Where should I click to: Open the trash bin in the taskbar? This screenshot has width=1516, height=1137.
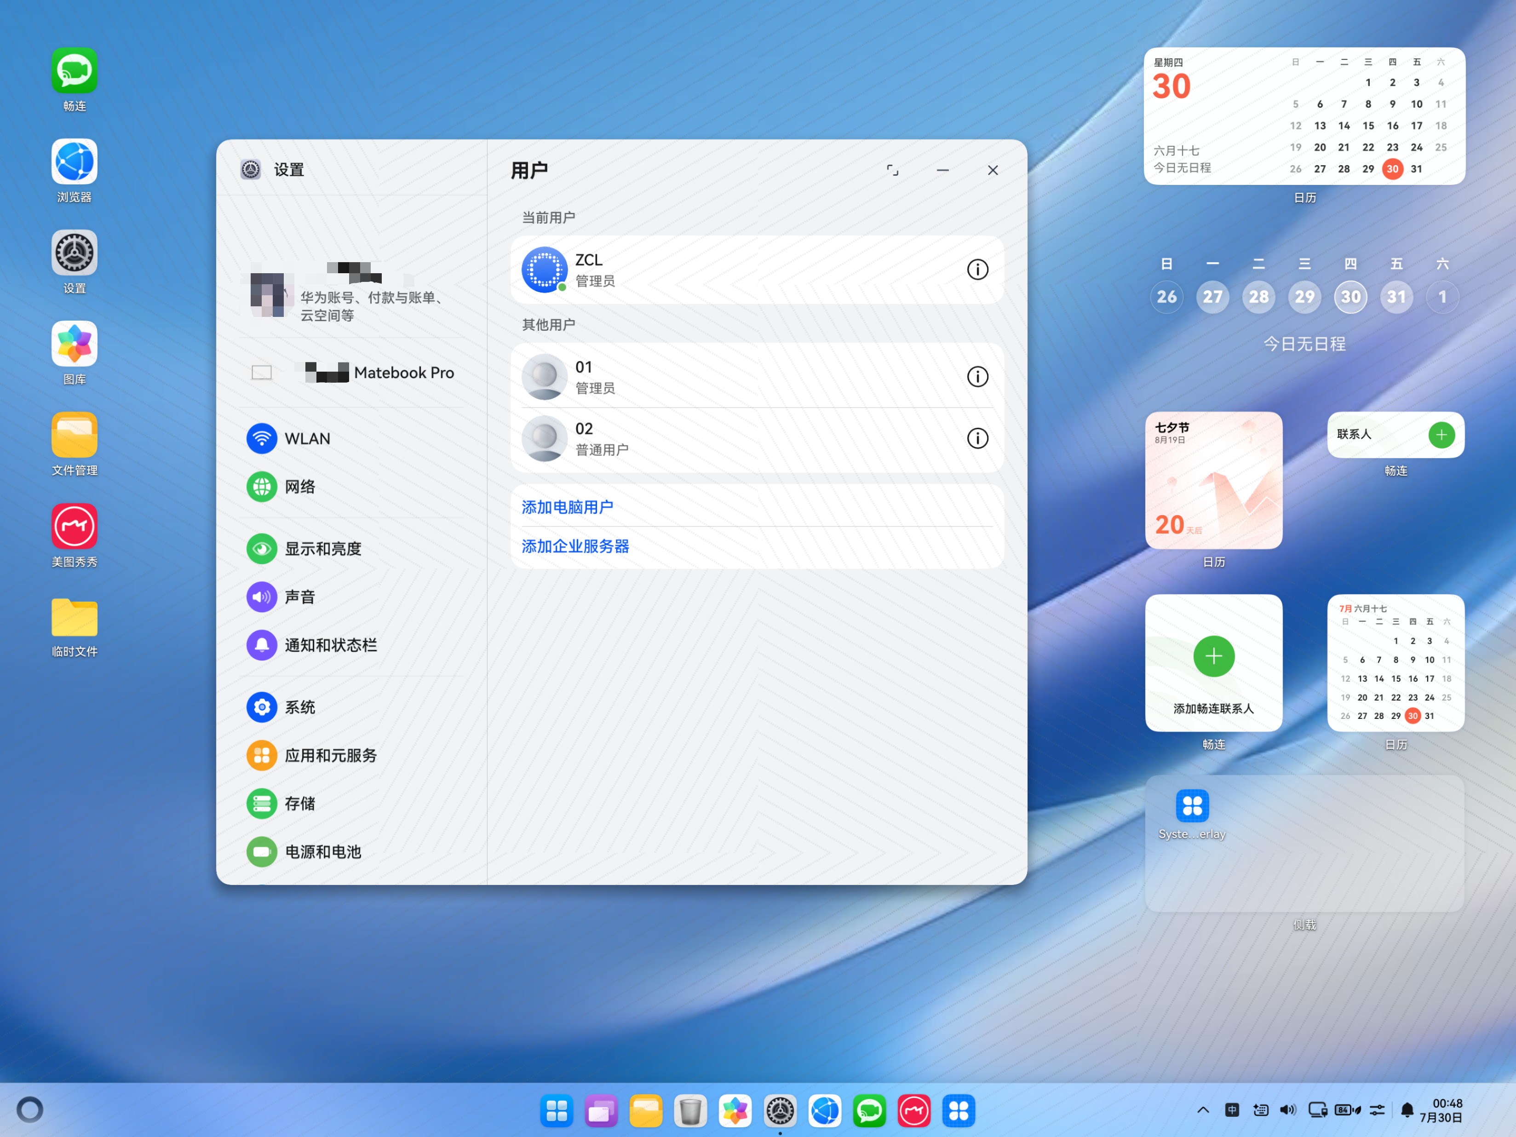690,1111
